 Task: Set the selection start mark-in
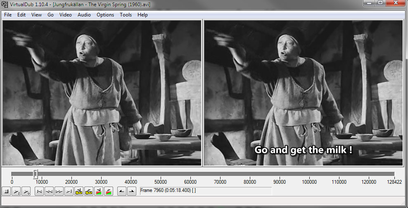pyautogui.click(x=122, y=192)
